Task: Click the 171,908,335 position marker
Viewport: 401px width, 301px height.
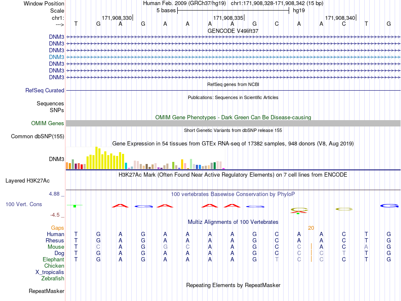Action: pyautogui.click(x=228, y=18)
